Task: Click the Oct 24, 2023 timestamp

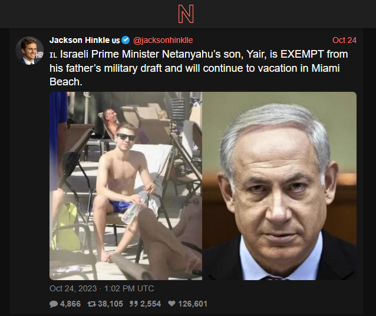Action: coord(102,288)
